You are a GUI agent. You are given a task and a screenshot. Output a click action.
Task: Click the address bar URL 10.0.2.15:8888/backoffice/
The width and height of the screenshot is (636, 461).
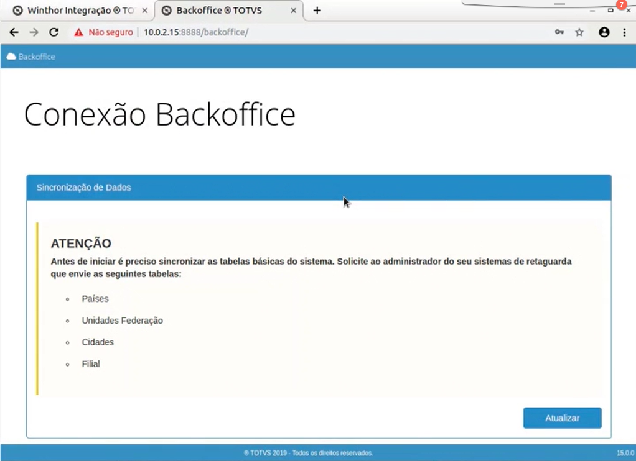click(196, 32)
